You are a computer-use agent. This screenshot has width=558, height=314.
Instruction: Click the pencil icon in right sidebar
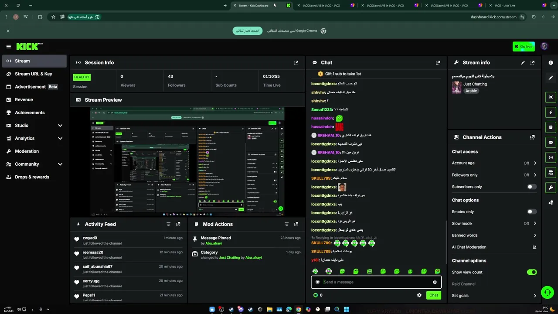pos(551,78)
